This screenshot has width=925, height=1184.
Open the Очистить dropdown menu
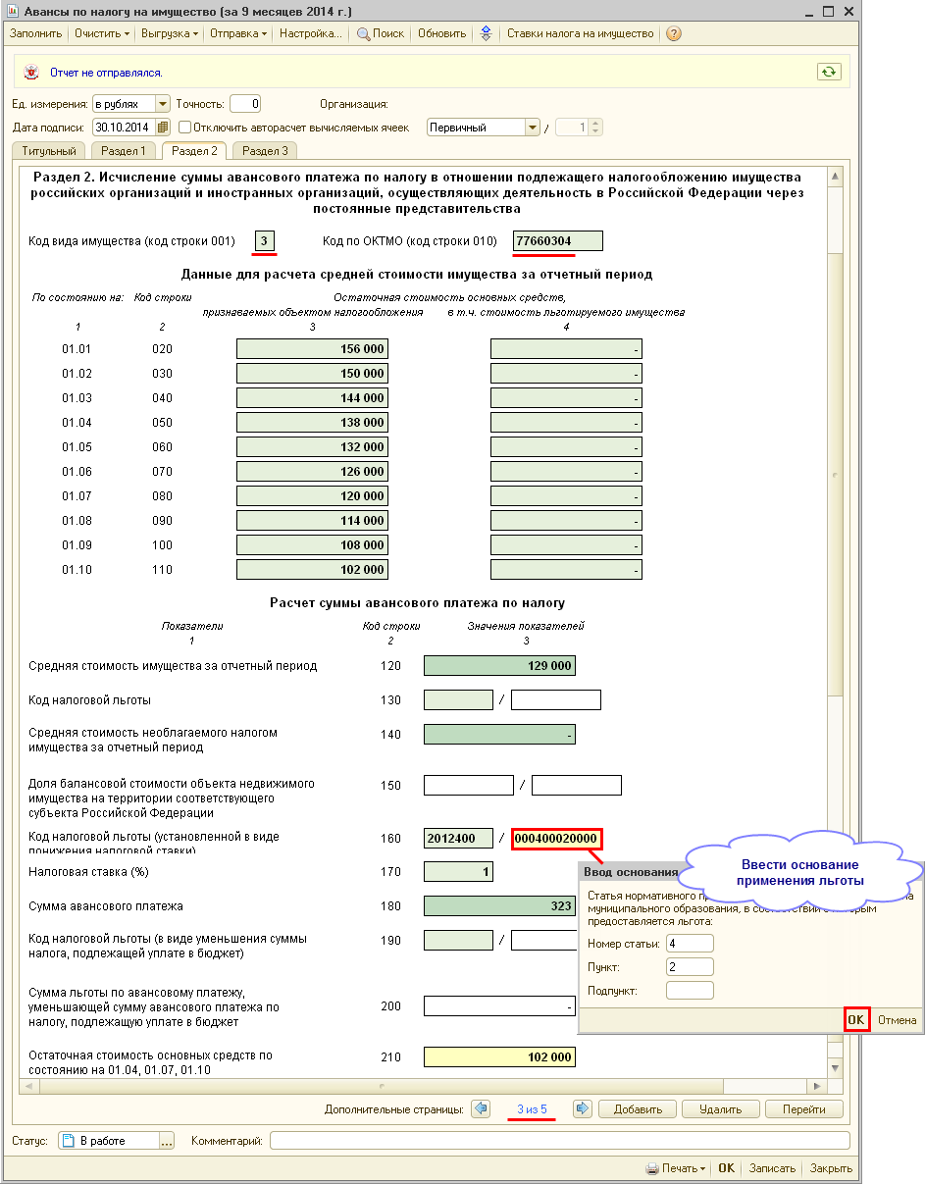[x=103, y=33]
